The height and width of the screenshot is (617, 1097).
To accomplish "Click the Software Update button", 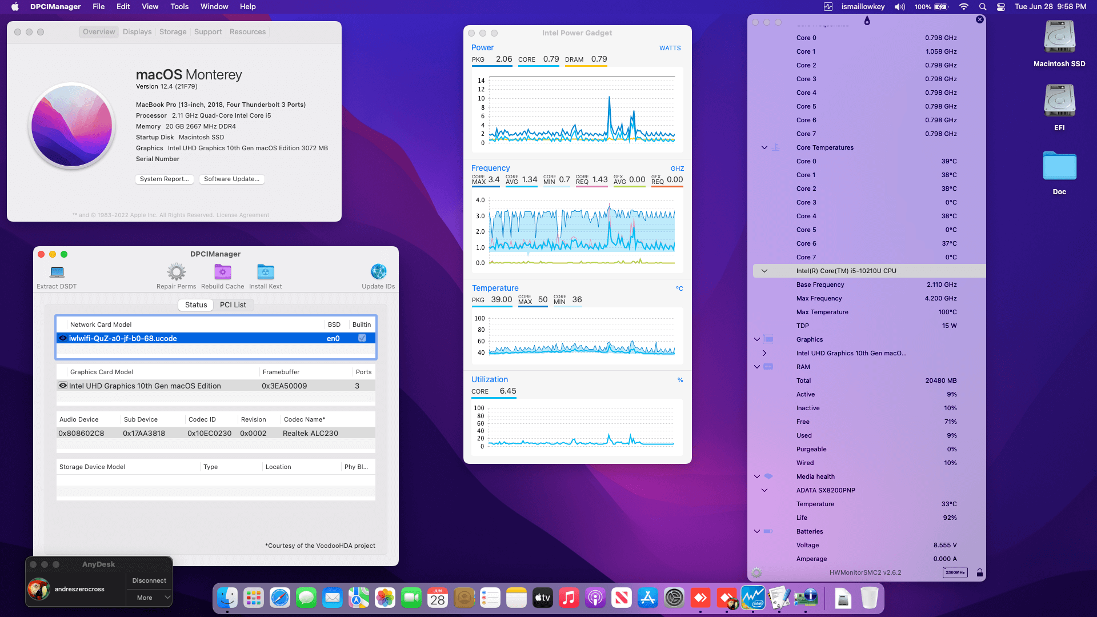I will pos(231,179).
